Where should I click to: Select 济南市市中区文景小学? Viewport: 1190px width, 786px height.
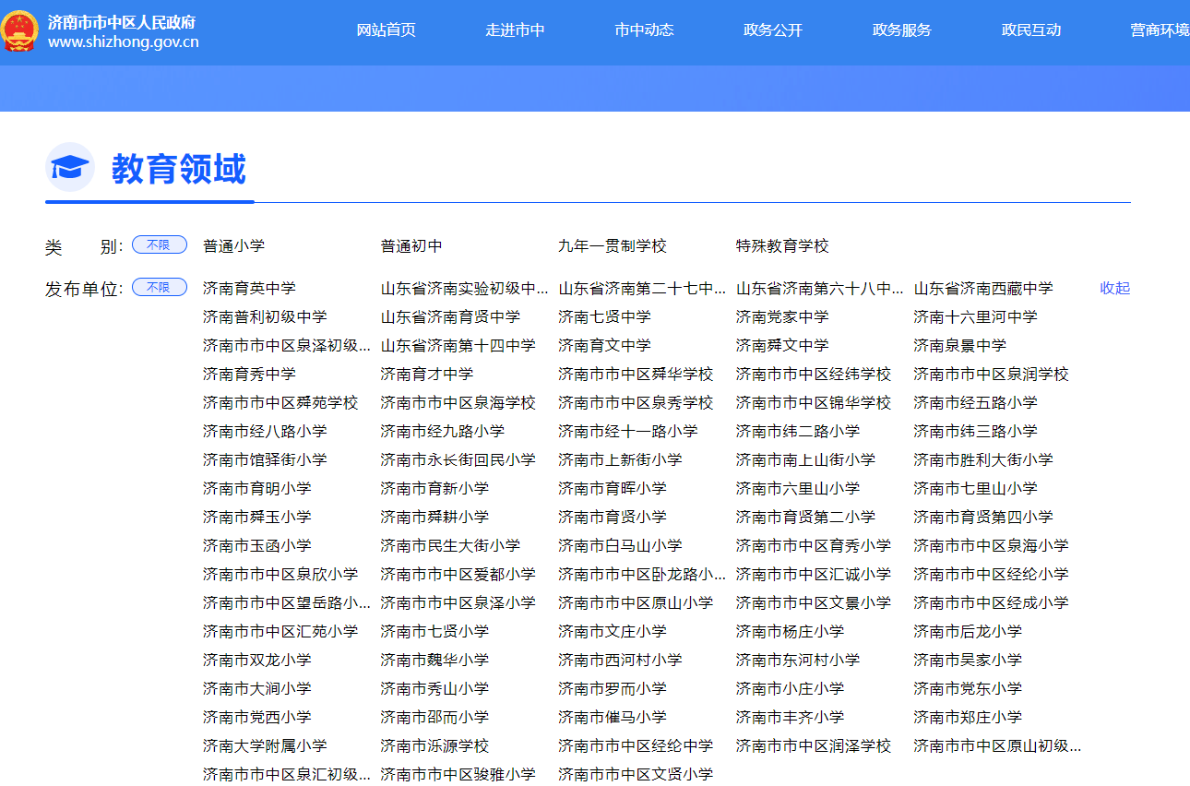coord(814,602)
